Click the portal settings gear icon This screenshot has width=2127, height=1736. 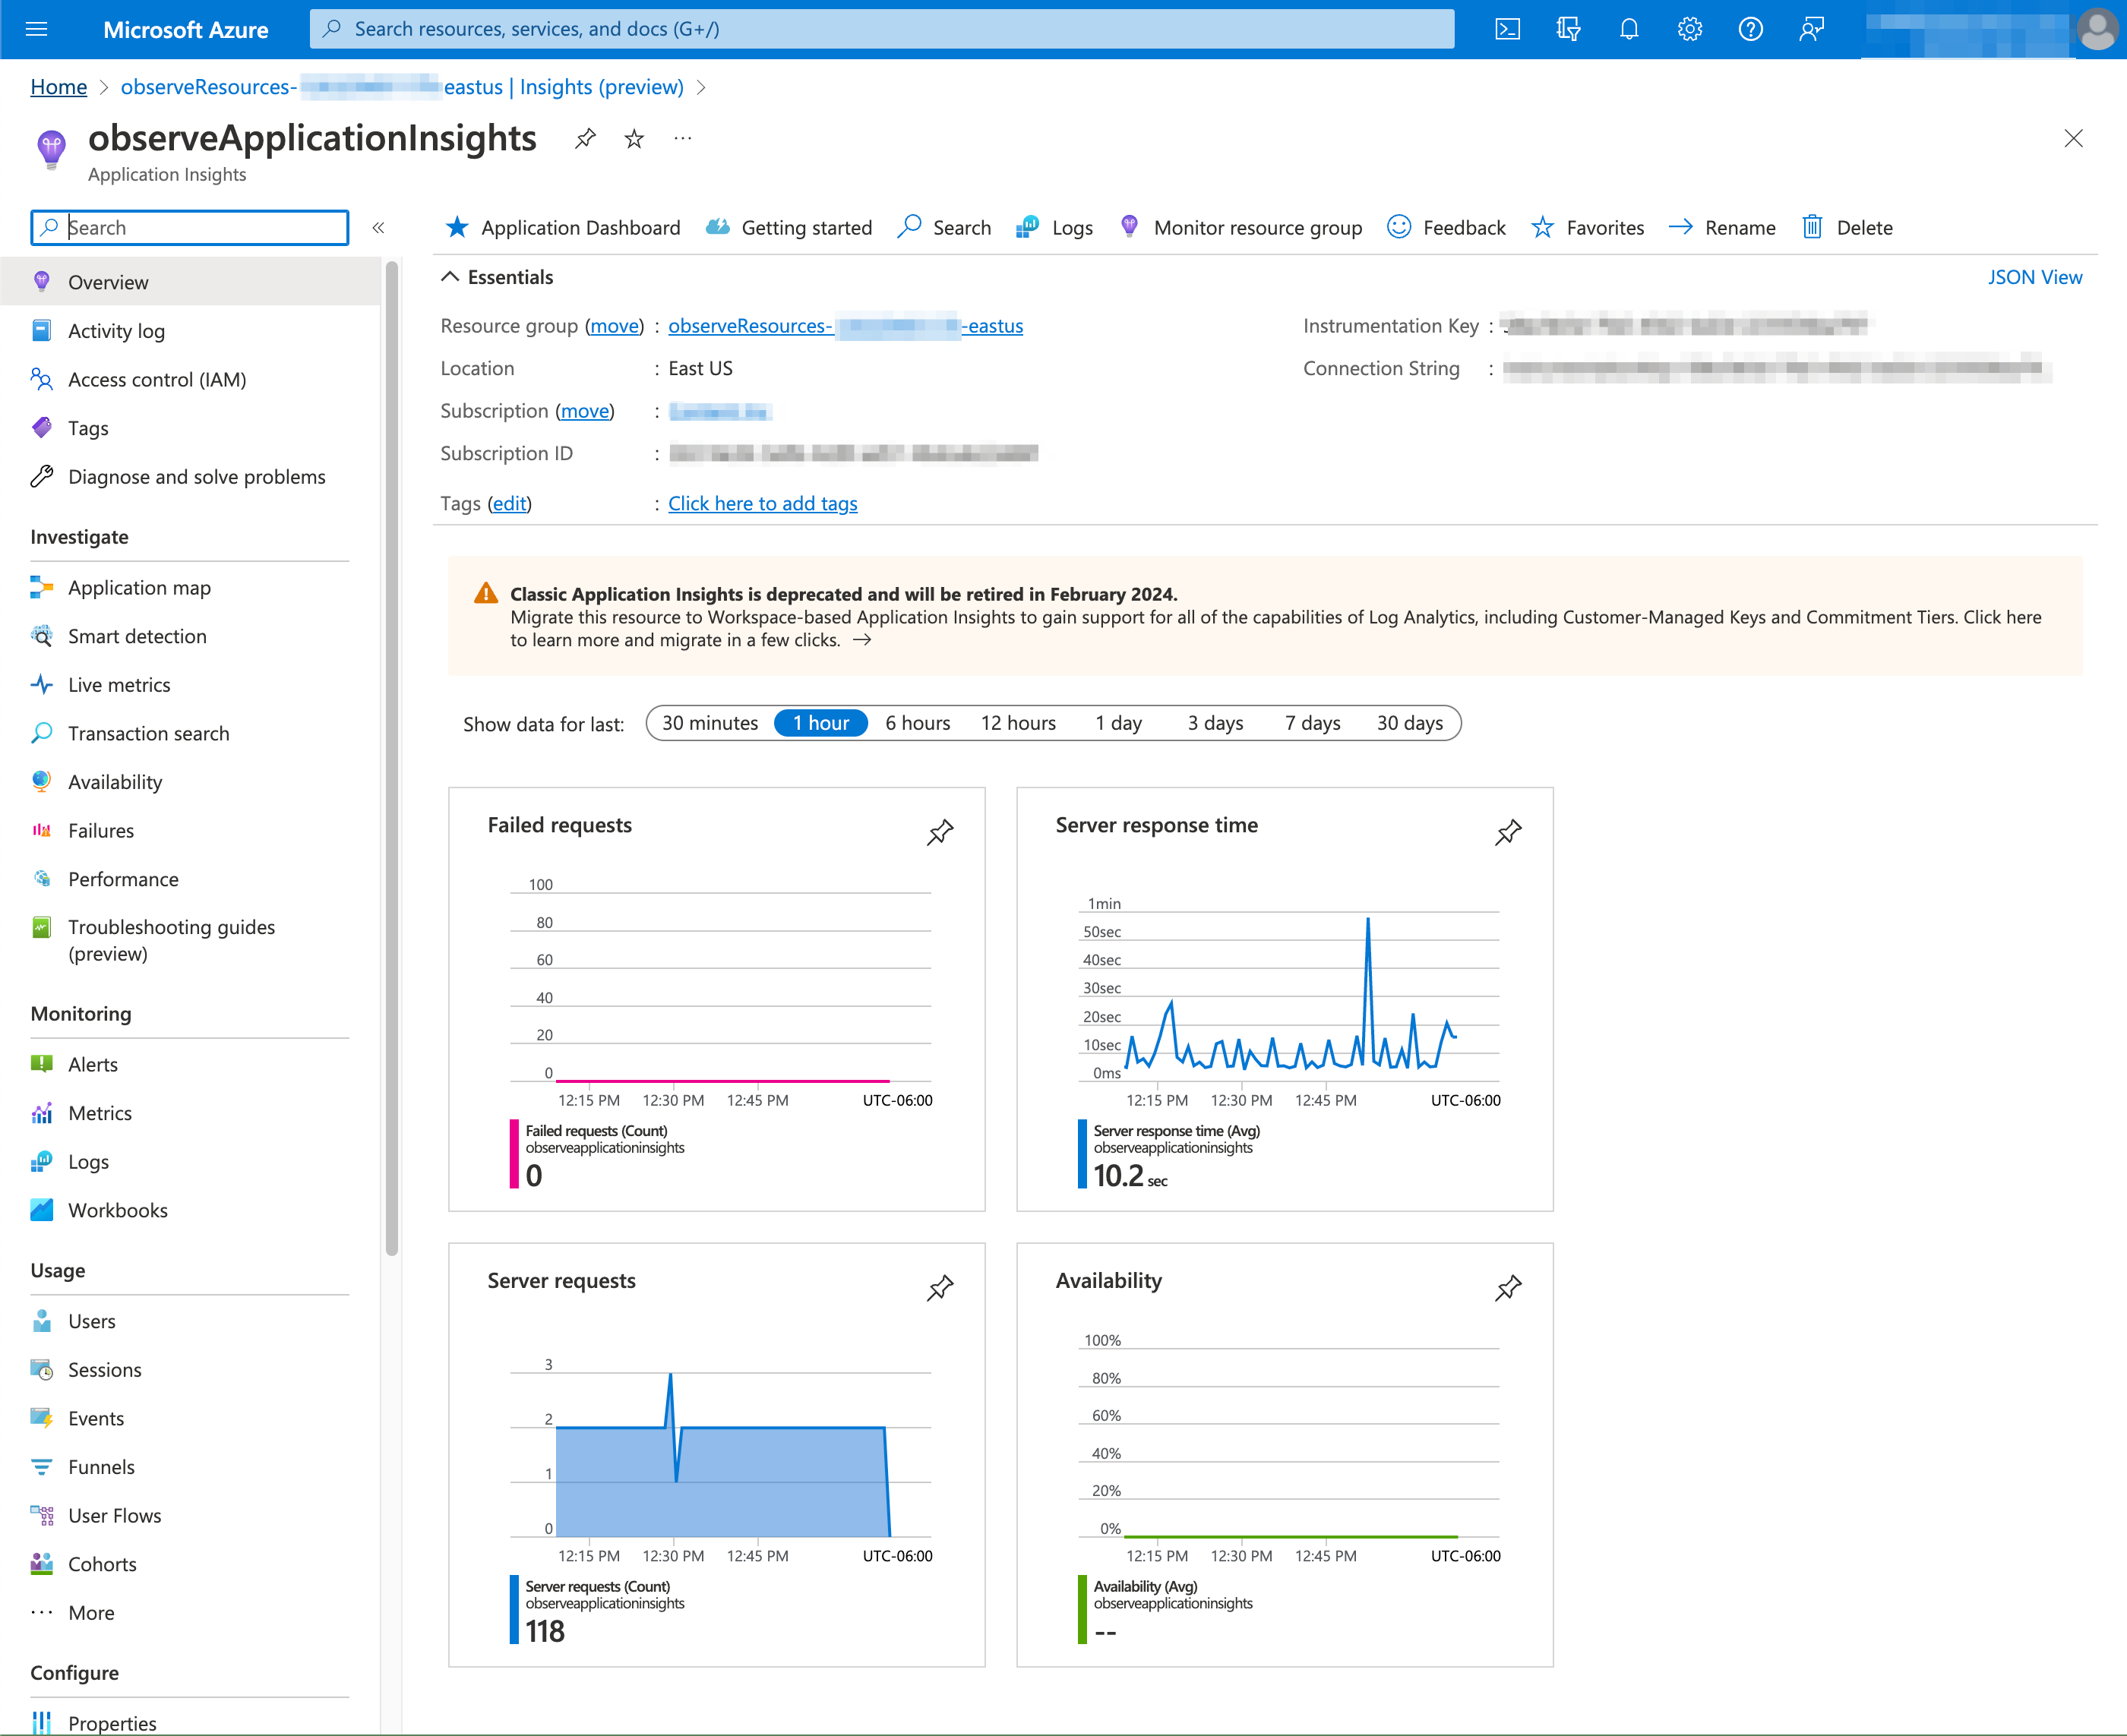click(1689, 29)
